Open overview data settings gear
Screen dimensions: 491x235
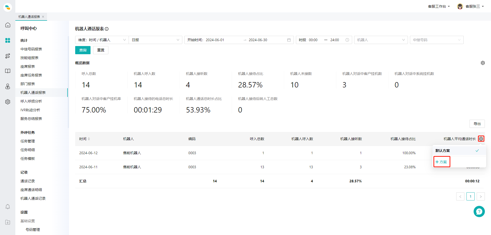point(483,63)
